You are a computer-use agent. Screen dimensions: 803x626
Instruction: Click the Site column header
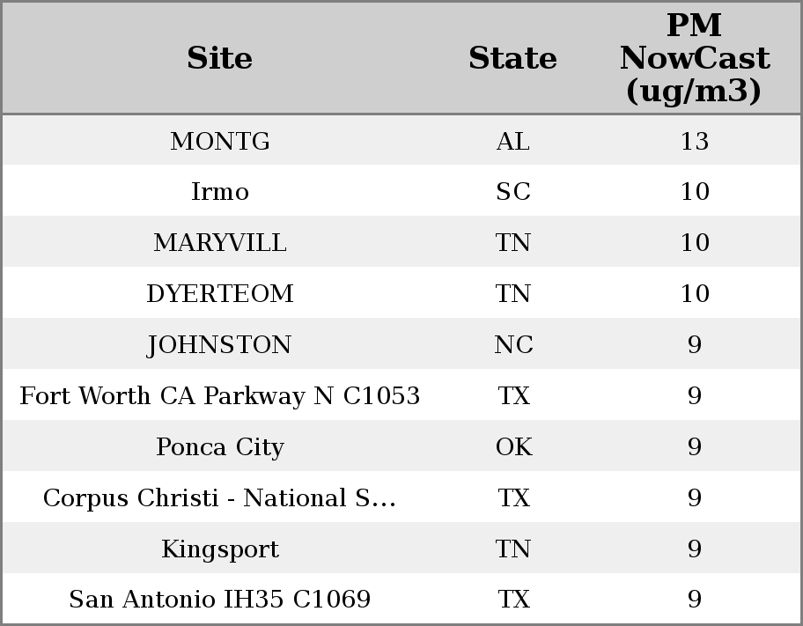coord(219,59)
